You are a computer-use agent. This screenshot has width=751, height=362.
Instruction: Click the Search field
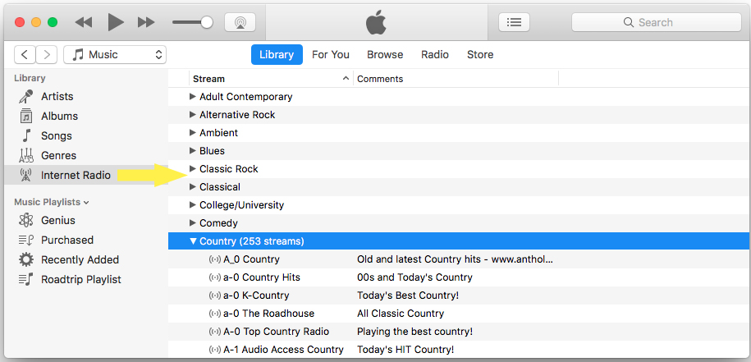[656, 22]
